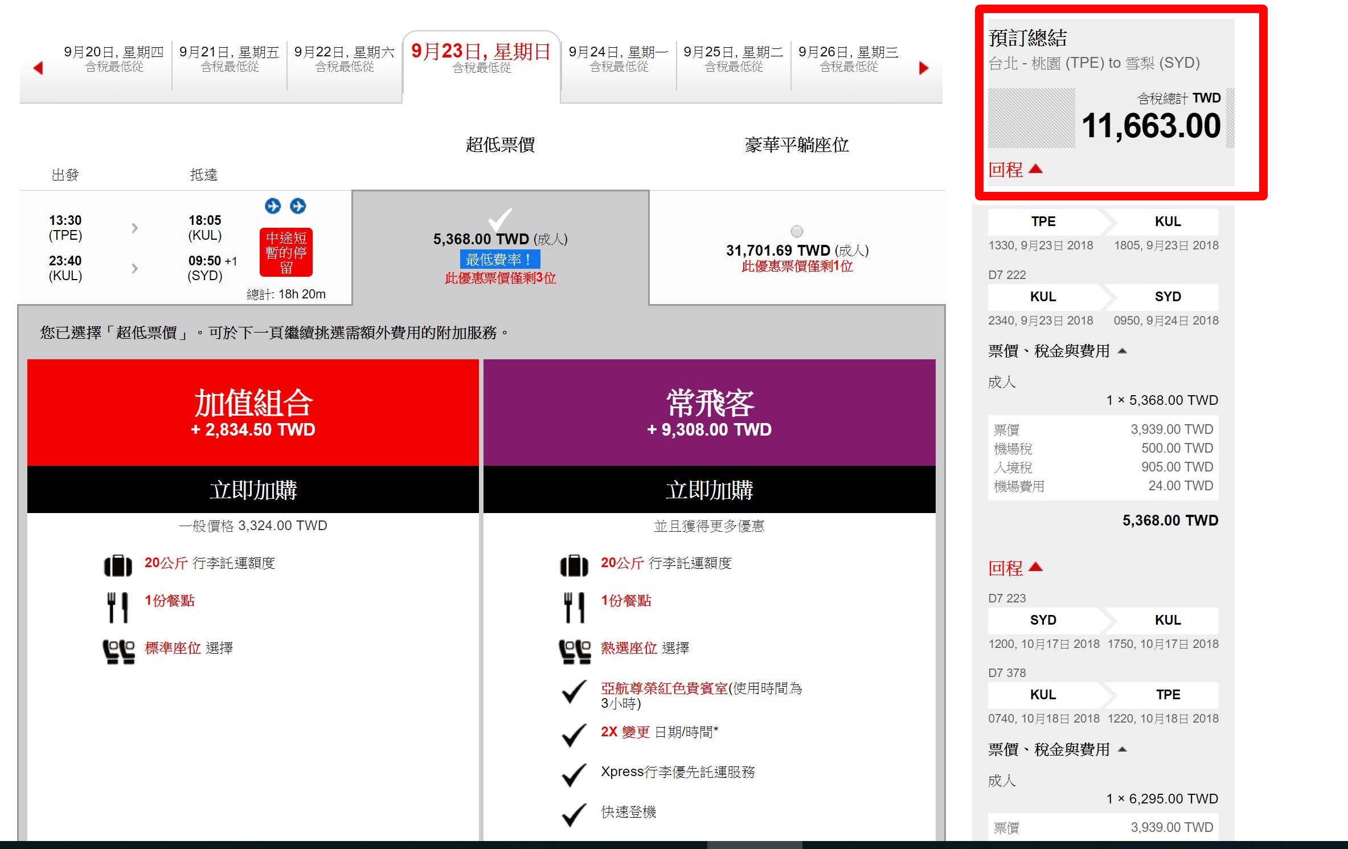Select the 超低票價 5,368.00 TWD fare
This screenshot has width=1348, height=849.
pyautogui.click(x=501, y=248)
